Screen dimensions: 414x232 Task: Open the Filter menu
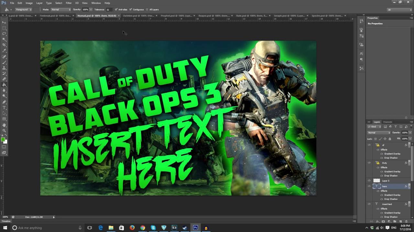click(69, 3)
